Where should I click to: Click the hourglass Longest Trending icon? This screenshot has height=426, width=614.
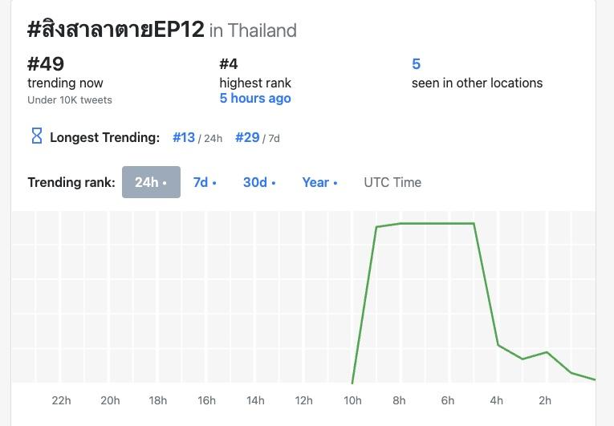[36, 136]
